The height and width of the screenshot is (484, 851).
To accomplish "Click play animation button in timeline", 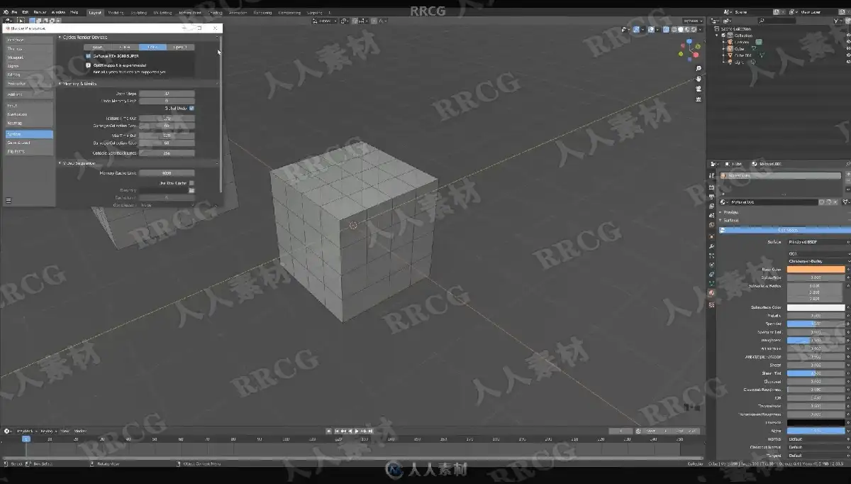I will (357, 431).
